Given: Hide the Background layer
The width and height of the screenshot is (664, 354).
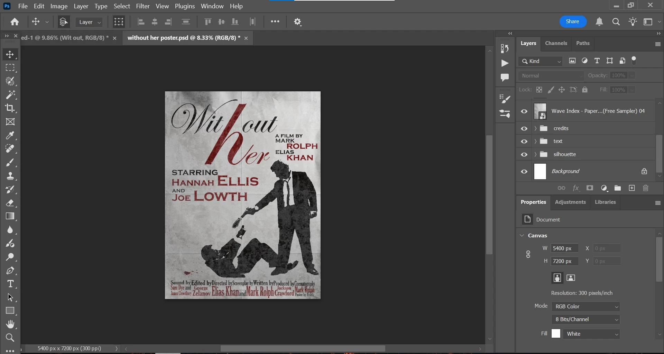Looking at the screenshot, I should click(524, 172).
